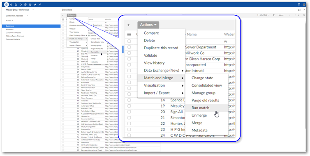The width and height of the screenshot is (310, 156).
Task: Click Metadata in the enlarged callout menu
Action: click(x=207, y=131)
